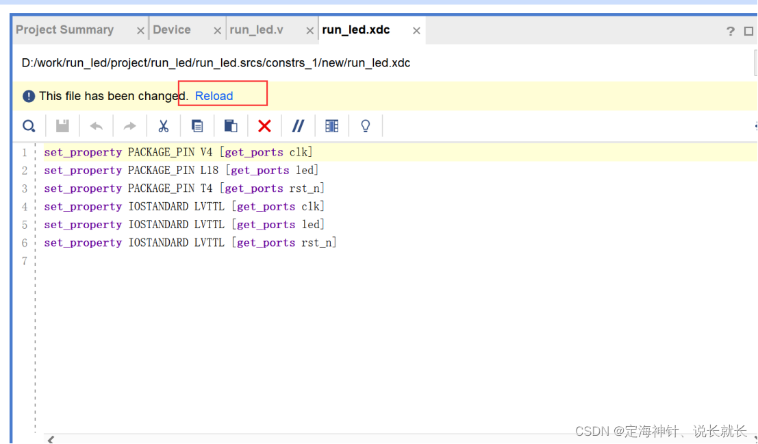Copy selection with the copy icon
Screen dimensions: 758x444
[x=197, y=126]
